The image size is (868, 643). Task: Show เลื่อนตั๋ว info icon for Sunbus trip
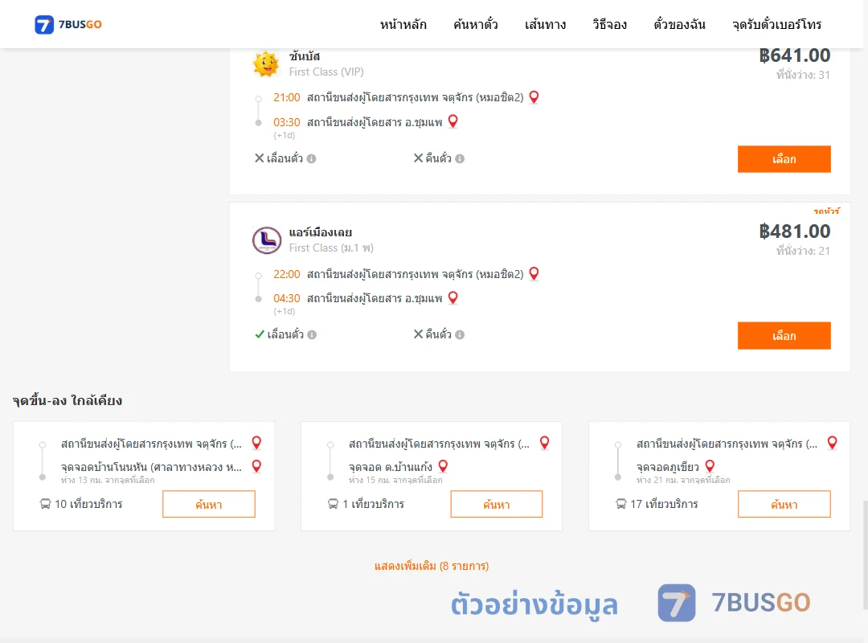point(312,158)
